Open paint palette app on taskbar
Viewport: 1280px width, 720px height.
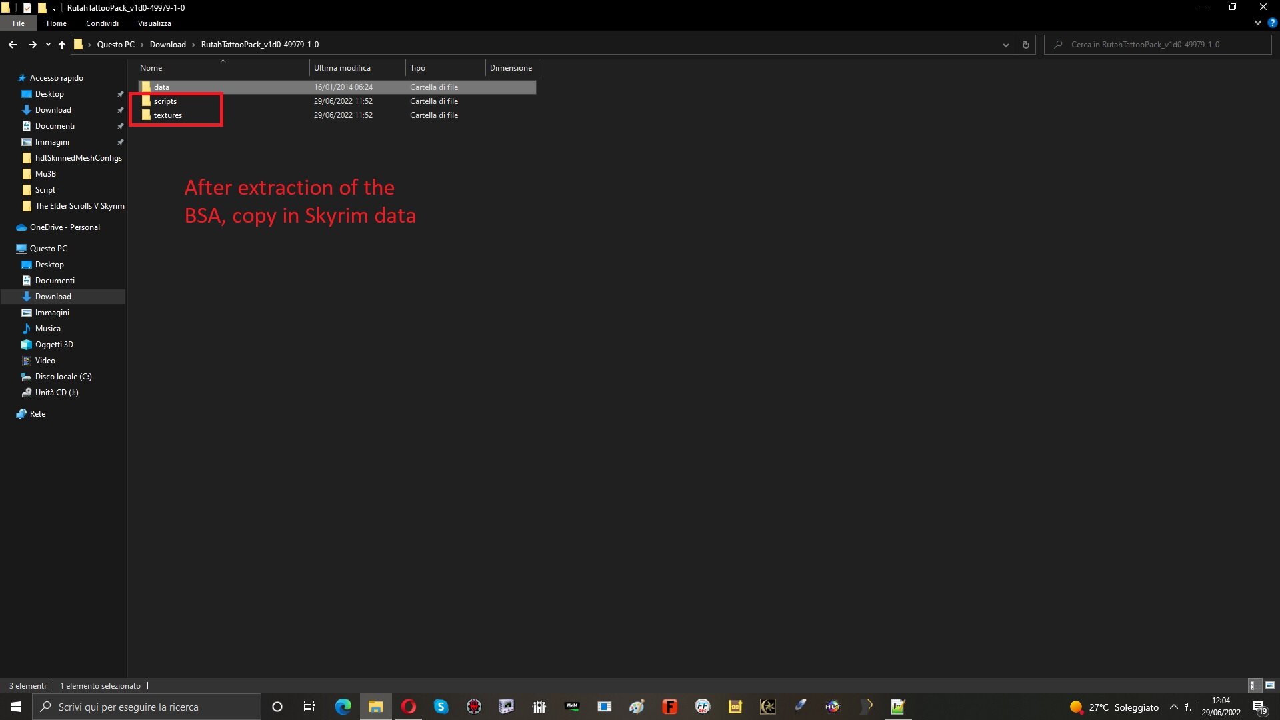click(637, 707)
